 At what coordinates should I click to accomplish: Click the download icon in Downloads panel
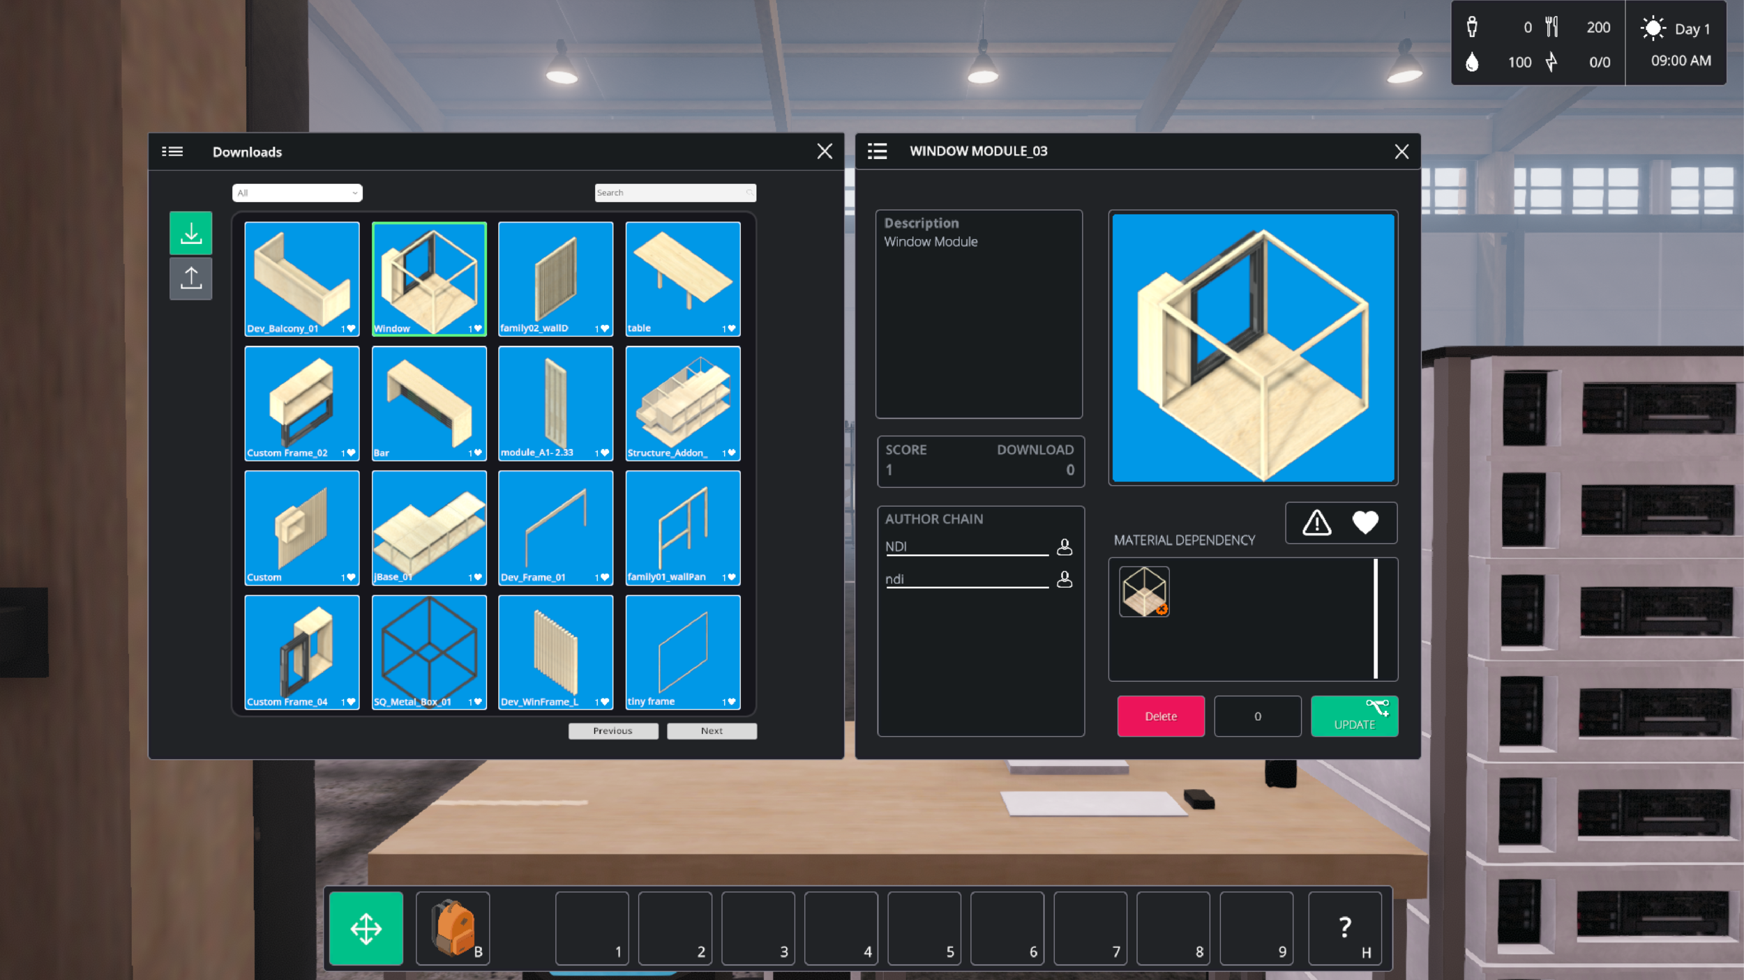(x=190, y=233)
